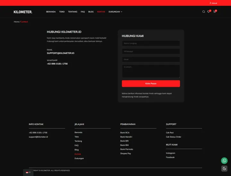Open the FAQ menu item
This screenshot has height=176, width=231.
pyautogui.click(x=83, y=12)
